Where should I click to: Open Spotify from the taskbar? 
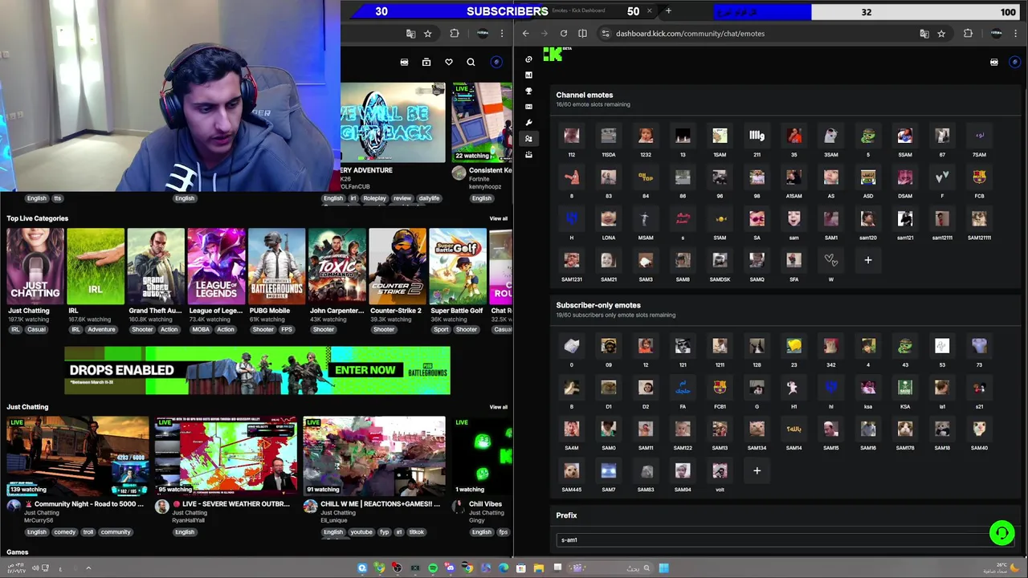[x=433, y=568]
